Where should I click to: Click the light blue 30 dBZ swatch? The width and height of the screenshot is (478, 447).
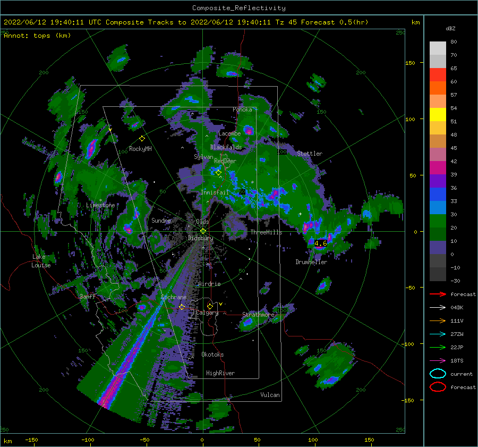[x=438, y=208]
